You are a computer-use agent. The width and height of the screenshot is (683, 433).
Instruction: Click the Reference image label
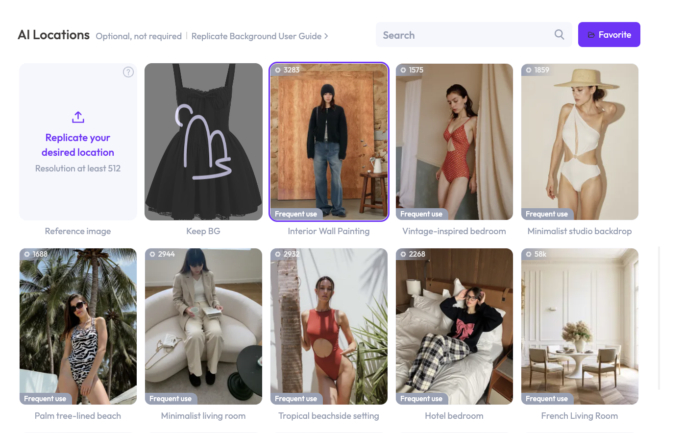tap(78, 231)
